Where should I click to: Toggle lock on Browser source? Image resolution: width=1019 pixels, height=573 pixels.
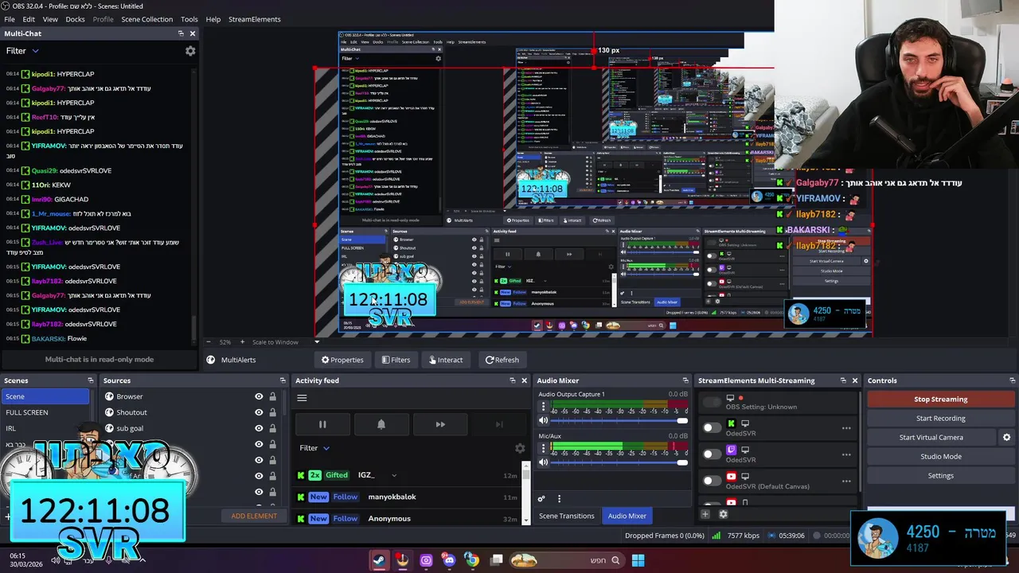click(x=272, y=396)
